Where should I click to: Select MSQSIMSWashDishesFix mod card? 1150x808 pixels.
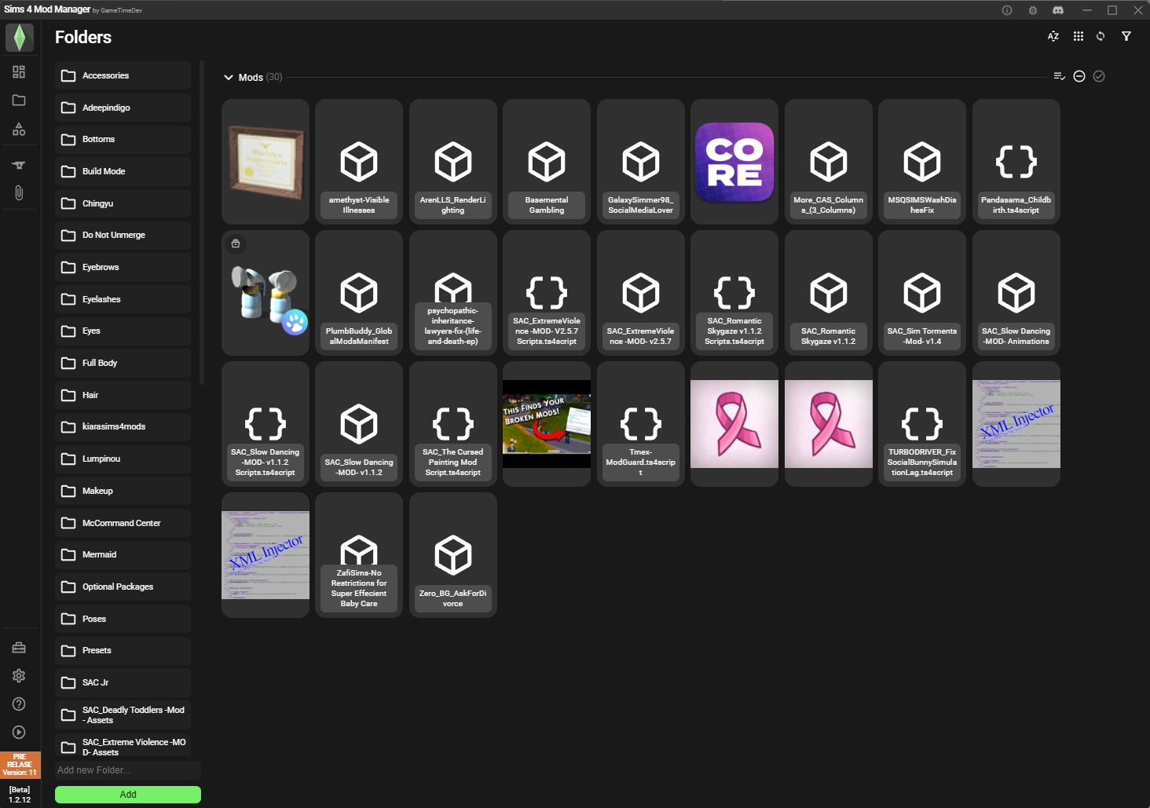pos(922,162)
